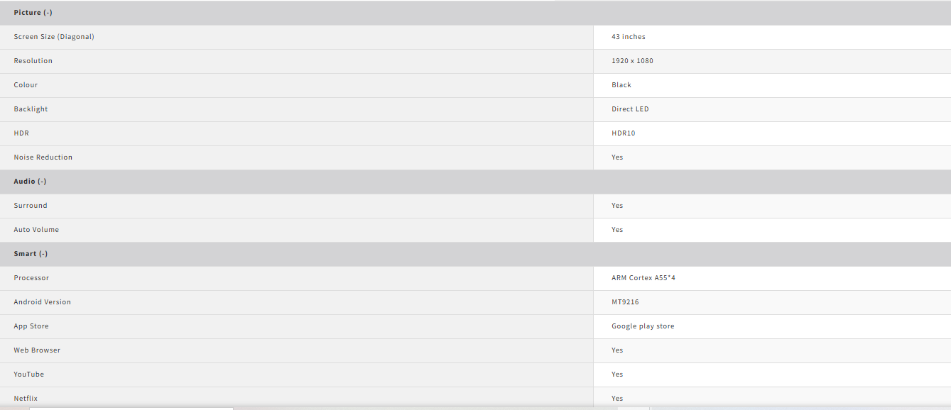
Task: Collapse the Picture (-) section header
Action: (x=33, y=13)
